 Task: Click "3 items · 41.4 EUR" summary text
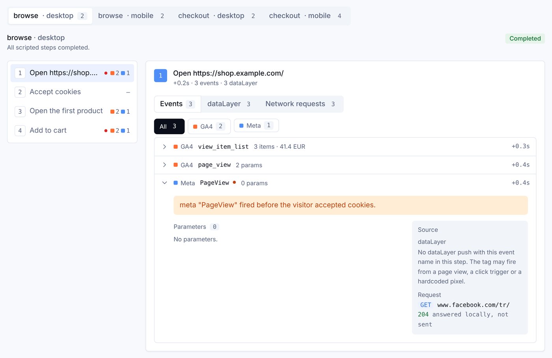280,147
